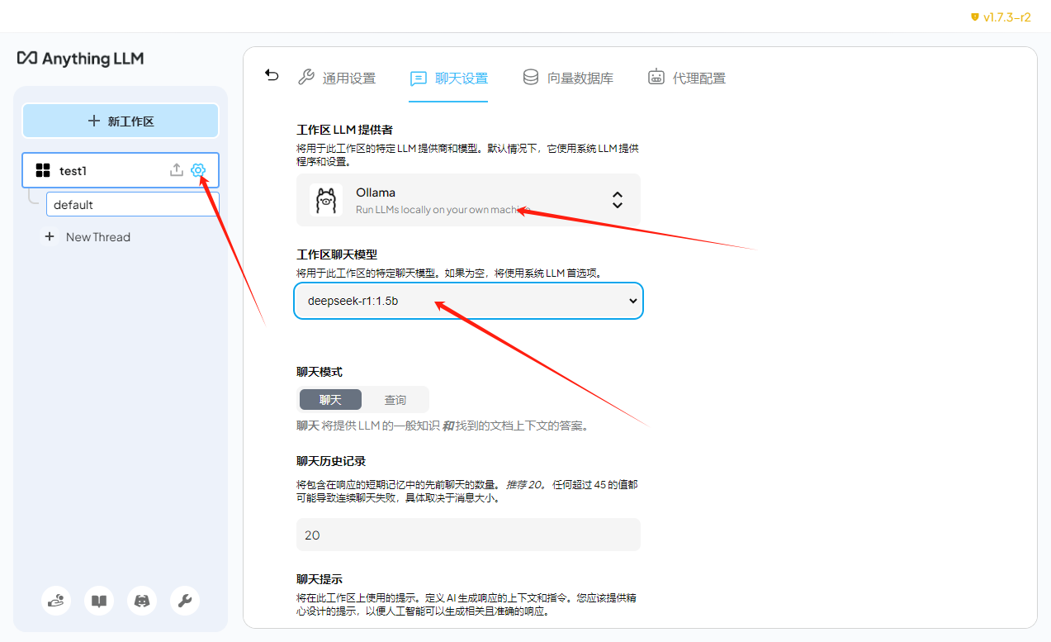Click the AnythingLLM logo
The width and height of the screenshot is (1051, 642).
pyautogui.click(x=80, y=59)
